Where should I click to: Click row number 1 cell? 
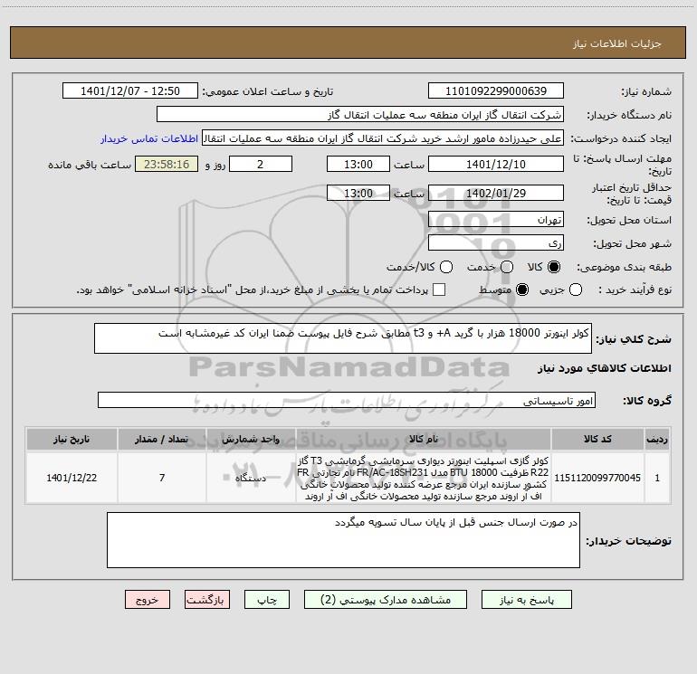pyautogui.click(x=657, y=478)
